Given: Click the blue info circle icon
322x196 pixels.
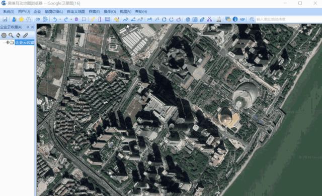Looking at the screenshot, I should tap(235, 19).
